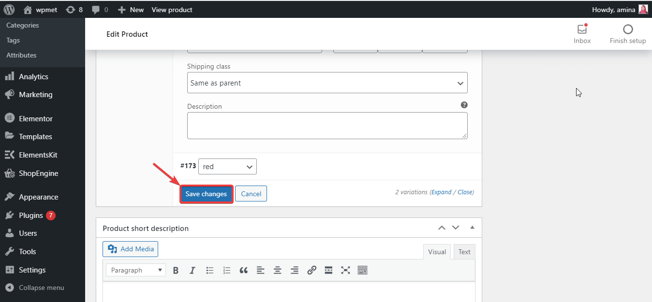
Task: Switch to the Text editor tab
Action: (x=464, y=252)
